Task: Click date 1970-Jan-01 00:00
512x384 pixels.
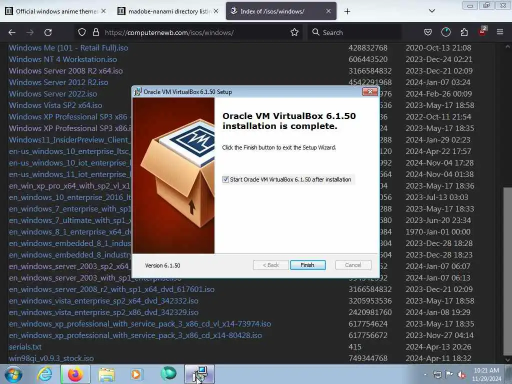Action: click(x=438, y=232)
